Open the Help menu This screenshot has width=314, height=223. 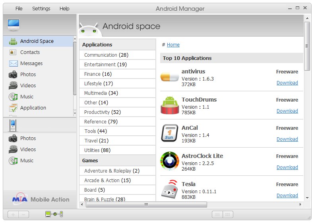(64, 8)
